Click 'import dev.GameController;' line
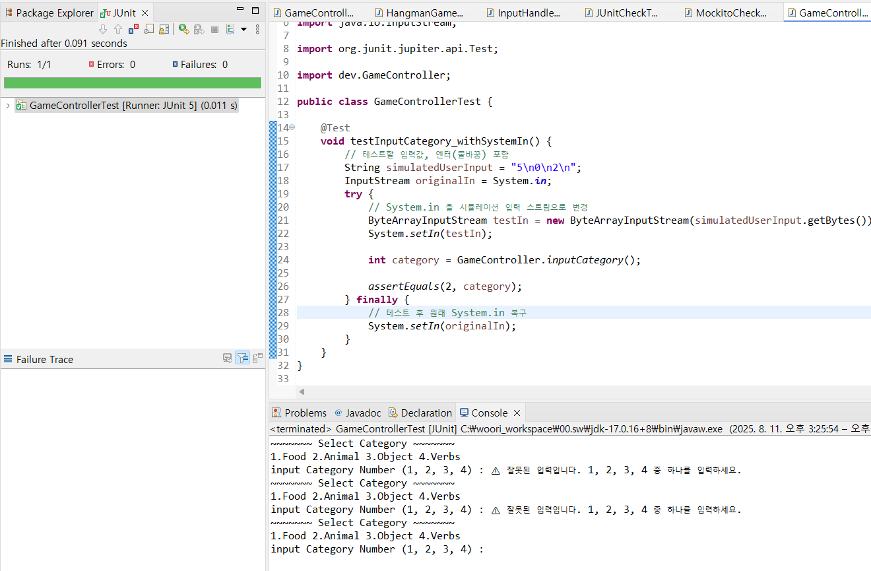Image resolution: width=871 pixels, height=571 pixels. point(373,75)
